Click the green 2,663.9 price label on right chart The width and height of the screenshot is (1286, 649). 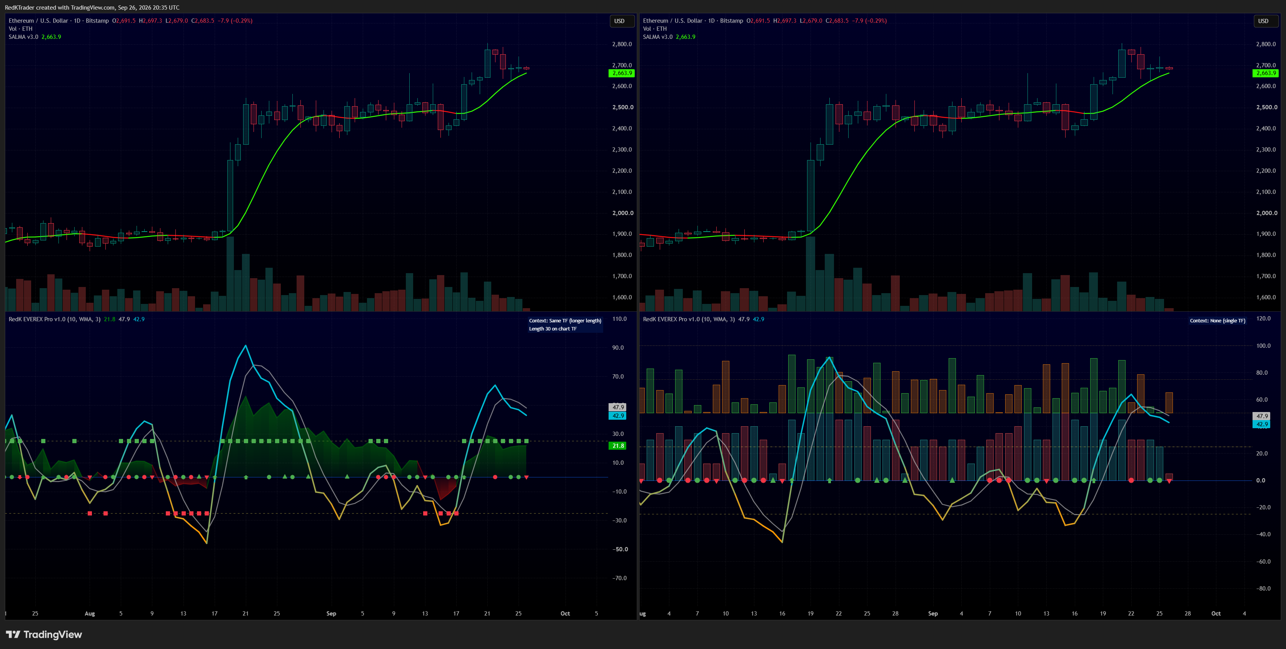point(1266,73)
